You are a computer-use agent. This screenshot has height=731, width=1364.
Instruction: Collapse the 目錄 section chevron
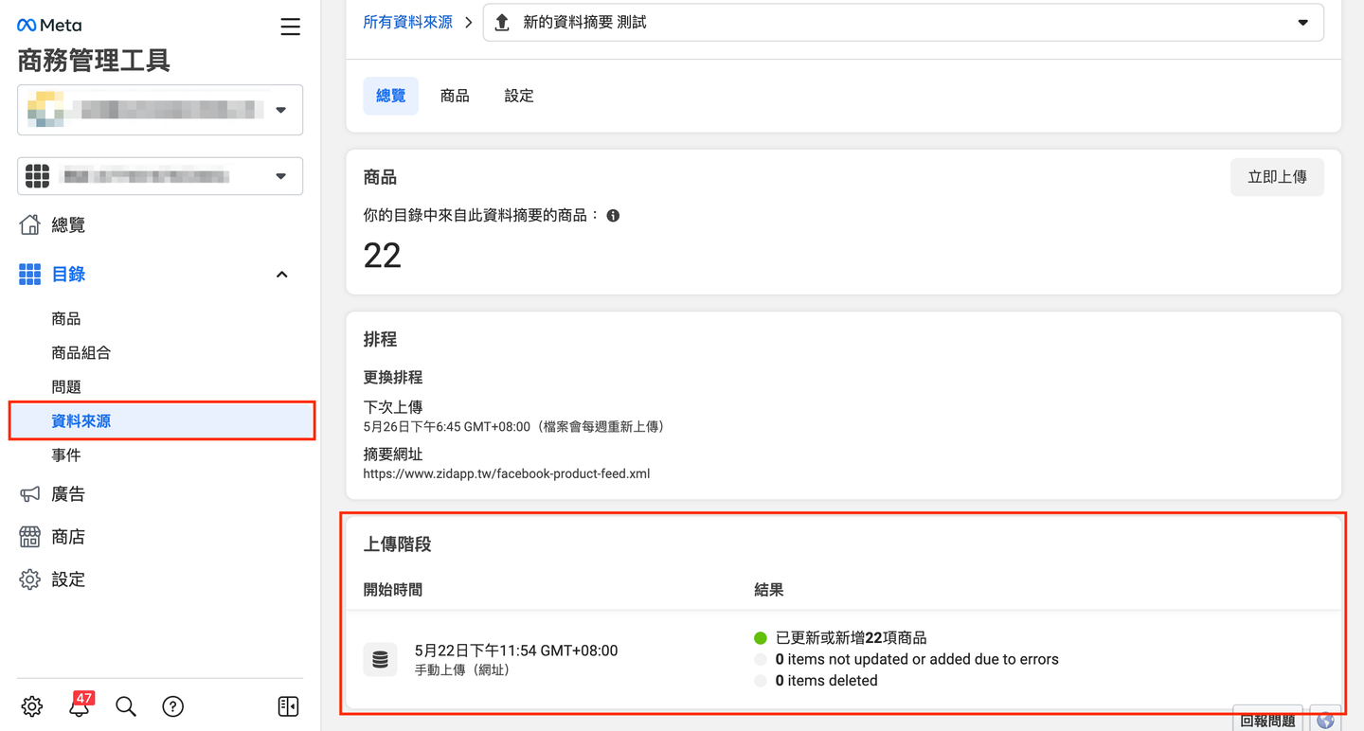coord(281,275)
